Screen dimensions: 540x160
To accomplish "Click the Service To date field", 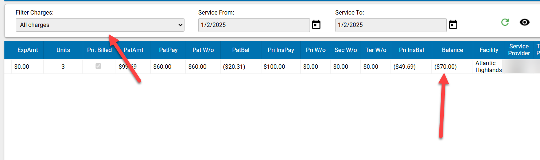I will 391,25.
